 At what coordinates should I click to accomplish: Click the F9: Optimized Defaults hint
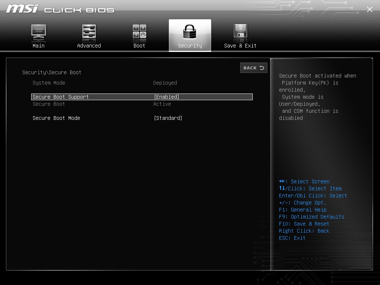pyautogui.click(x=311, y=217)
